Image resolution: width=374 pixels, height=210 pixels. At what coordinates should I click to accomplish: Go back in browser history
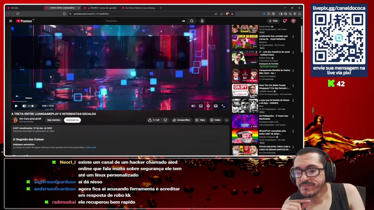pyautogui.click(x=8, y=14)
